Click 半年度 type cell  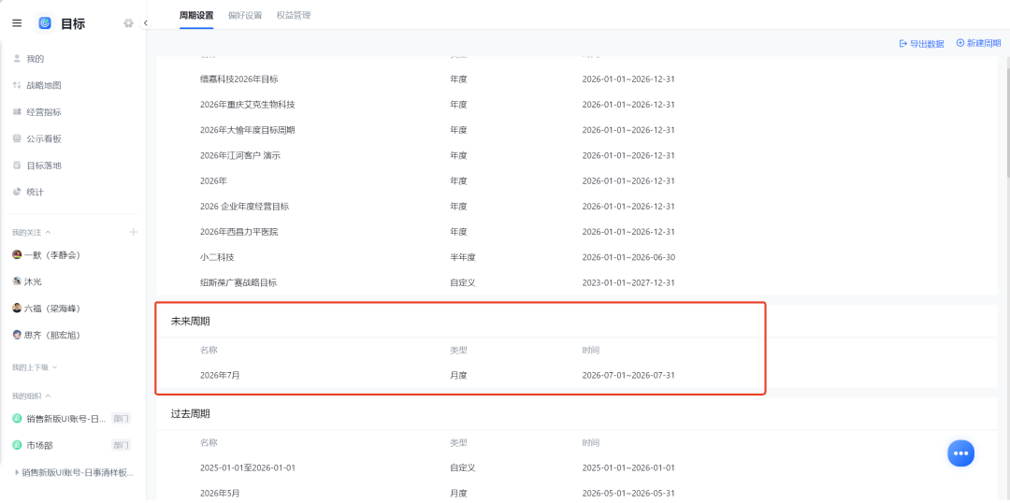click(x=463, y=257)
